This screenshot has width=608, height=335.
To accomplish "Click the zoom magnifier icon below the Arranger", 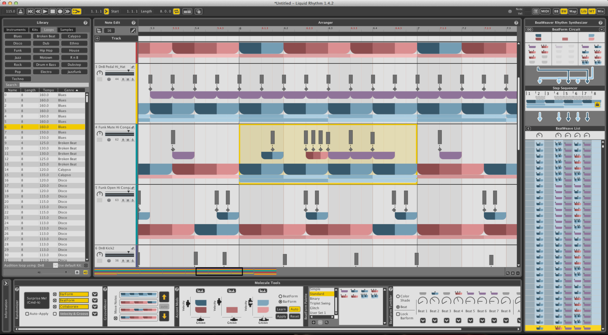I will click(508, 273).
